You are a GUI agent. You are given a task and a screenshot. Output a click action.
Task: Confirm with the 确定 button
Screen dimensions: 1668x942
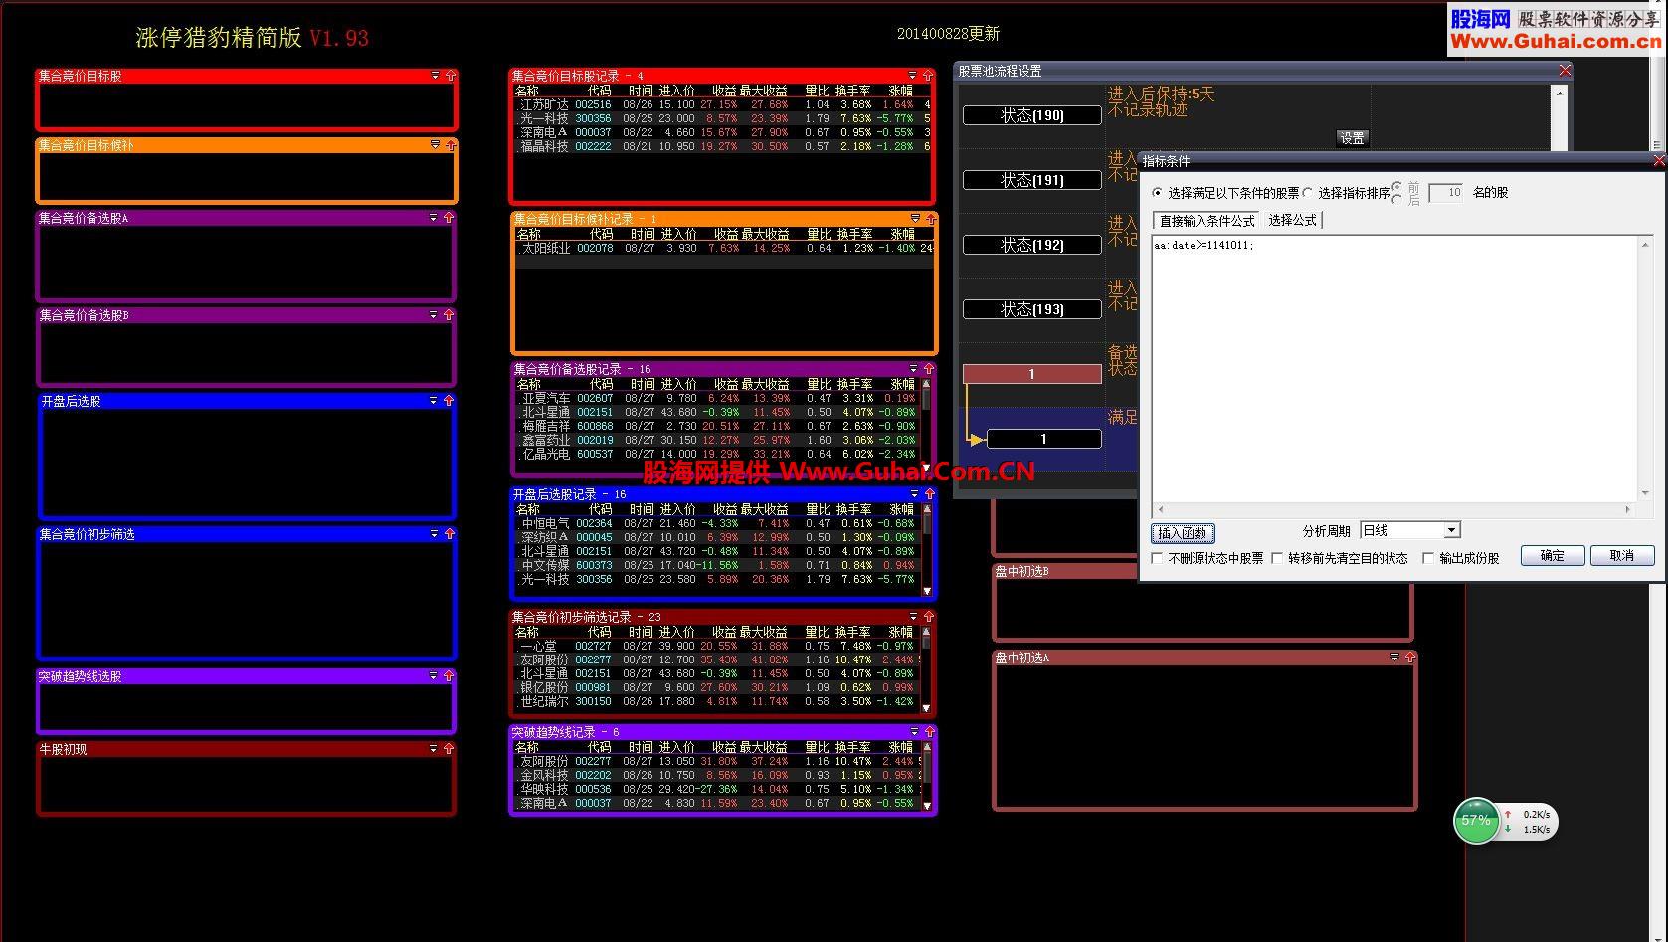tap(1553, 556)
